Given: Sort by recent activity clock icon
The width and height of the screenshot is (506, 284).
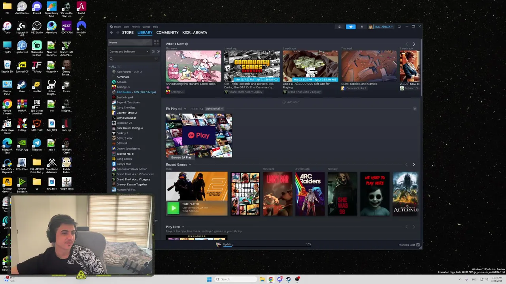Looking at the screenshot, I should (153, 52).
